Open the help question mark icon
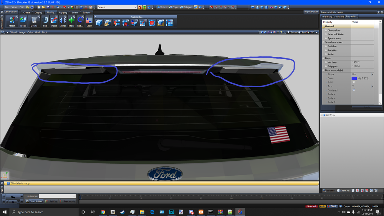Screen dimensions: 384x216 click(32, 7)
